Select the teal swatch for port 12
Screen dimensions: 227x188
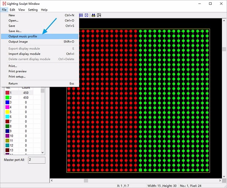tap(7, 145)
